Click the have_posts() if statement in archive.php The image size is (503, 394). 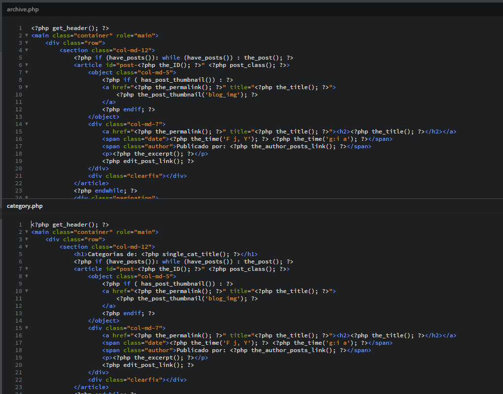point(183,58)
